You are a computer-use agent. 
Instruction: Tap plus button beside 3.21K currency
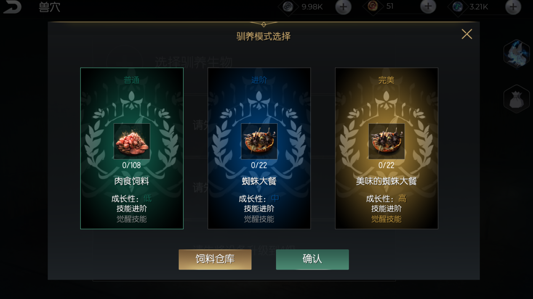513,7
